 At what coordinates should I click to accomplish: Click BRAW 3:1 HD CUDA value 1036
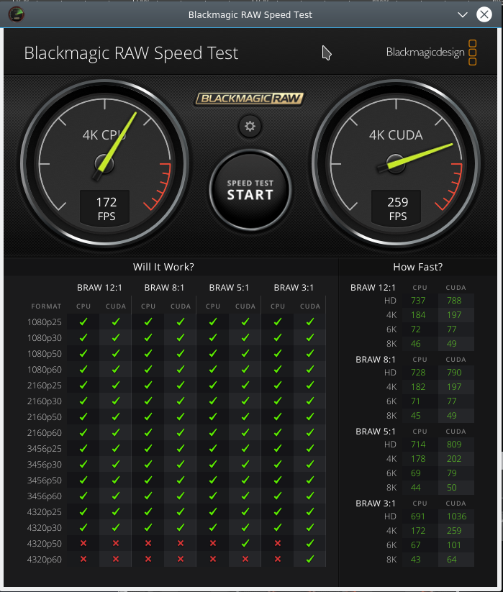(x=456, y=516)
